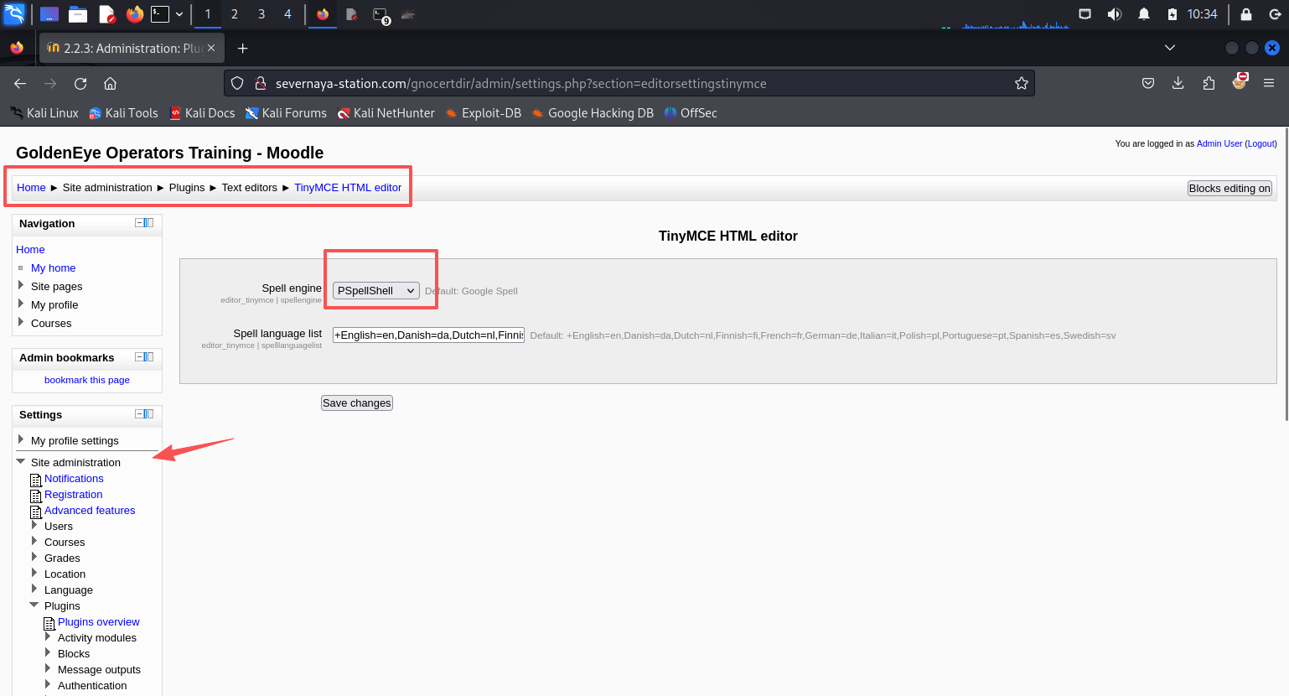Click the Admin User profile link
This screenshot has height=696, width=1289.
point(1219,143)
